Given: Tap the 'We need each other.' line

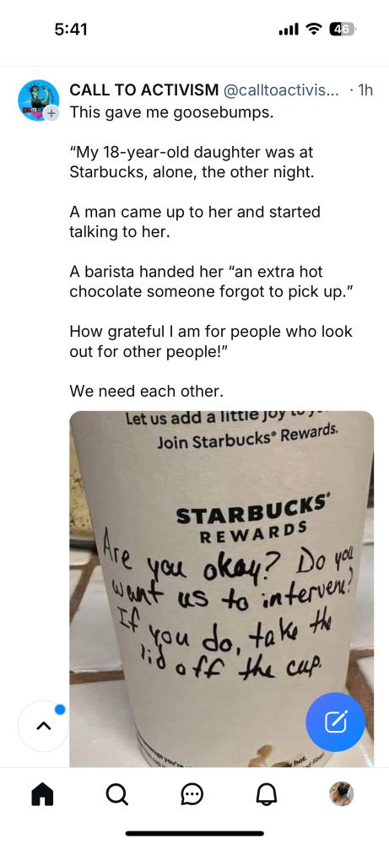Looking at the screenshot, I should pos(146,391).
